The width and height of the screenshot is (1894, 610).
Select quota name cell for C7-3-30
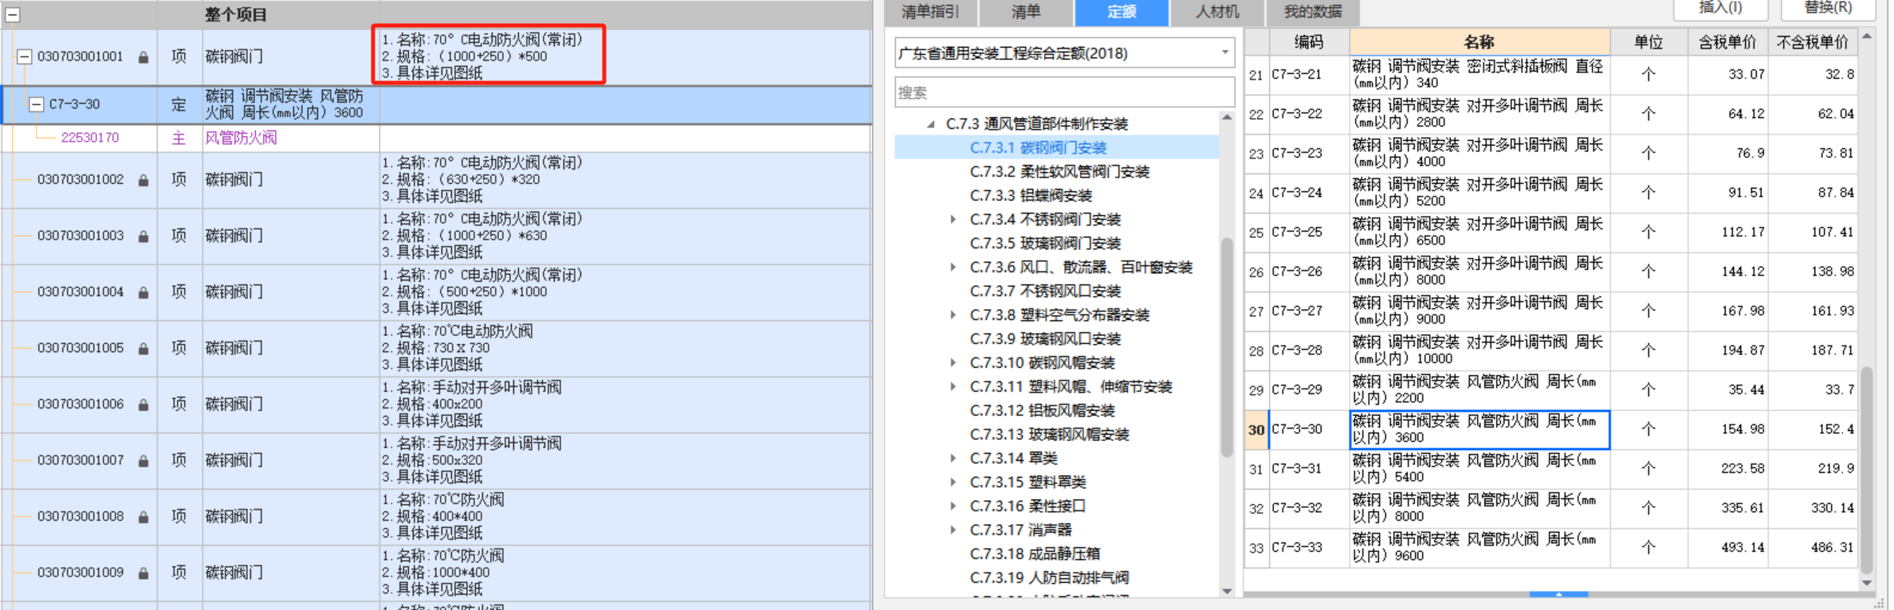[1479, 430]
